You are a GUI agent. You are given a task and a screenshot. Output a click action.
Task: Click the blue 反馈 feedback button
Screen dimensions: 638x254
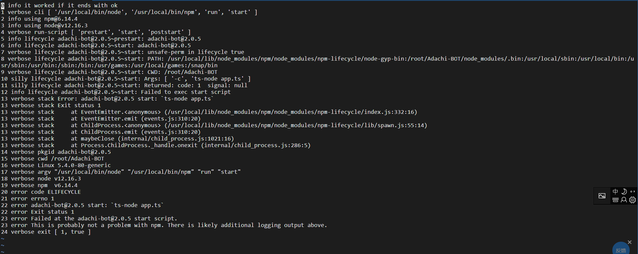coord(620,250)
